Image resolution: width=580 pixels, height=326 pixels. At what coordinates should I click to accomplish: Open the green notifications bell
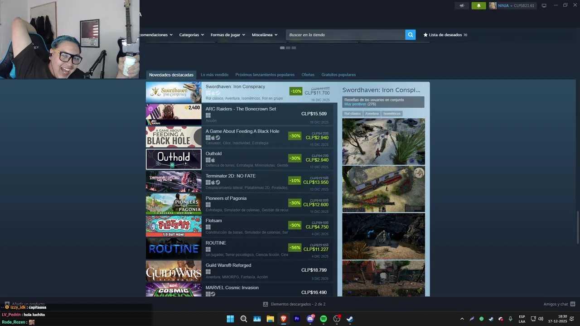click(478, 5)
